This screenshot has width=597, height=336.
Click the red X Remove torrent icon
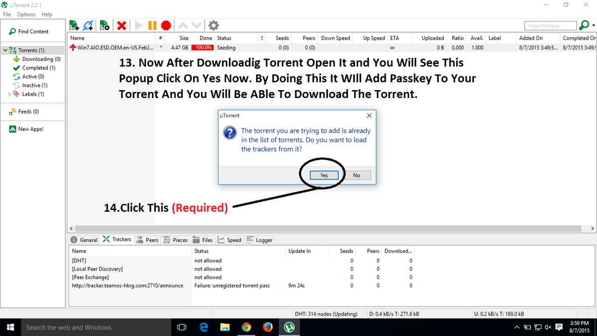click(x=122, y=26)
